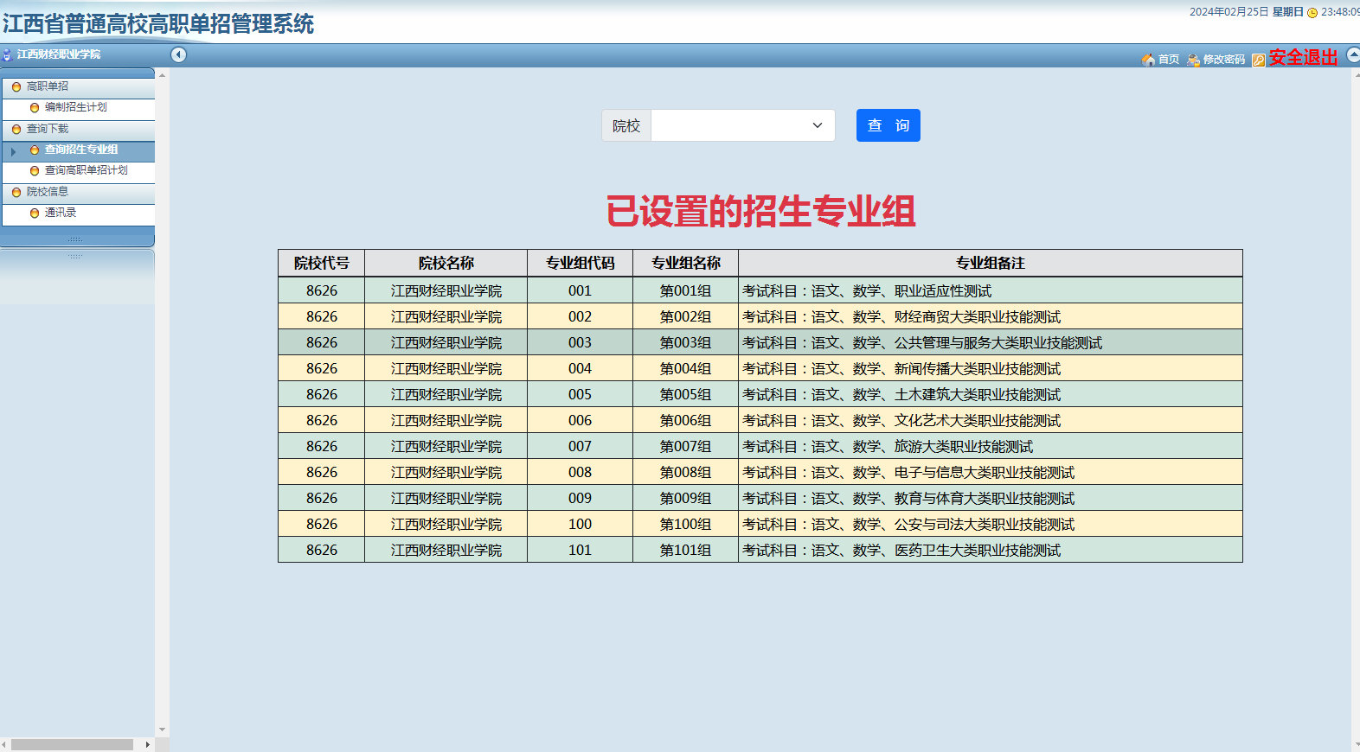The image size is (1360, 752).
Task: Click the icon before 江西财经职业学院 in sidebar header
Action: click(x=7, y=54)
